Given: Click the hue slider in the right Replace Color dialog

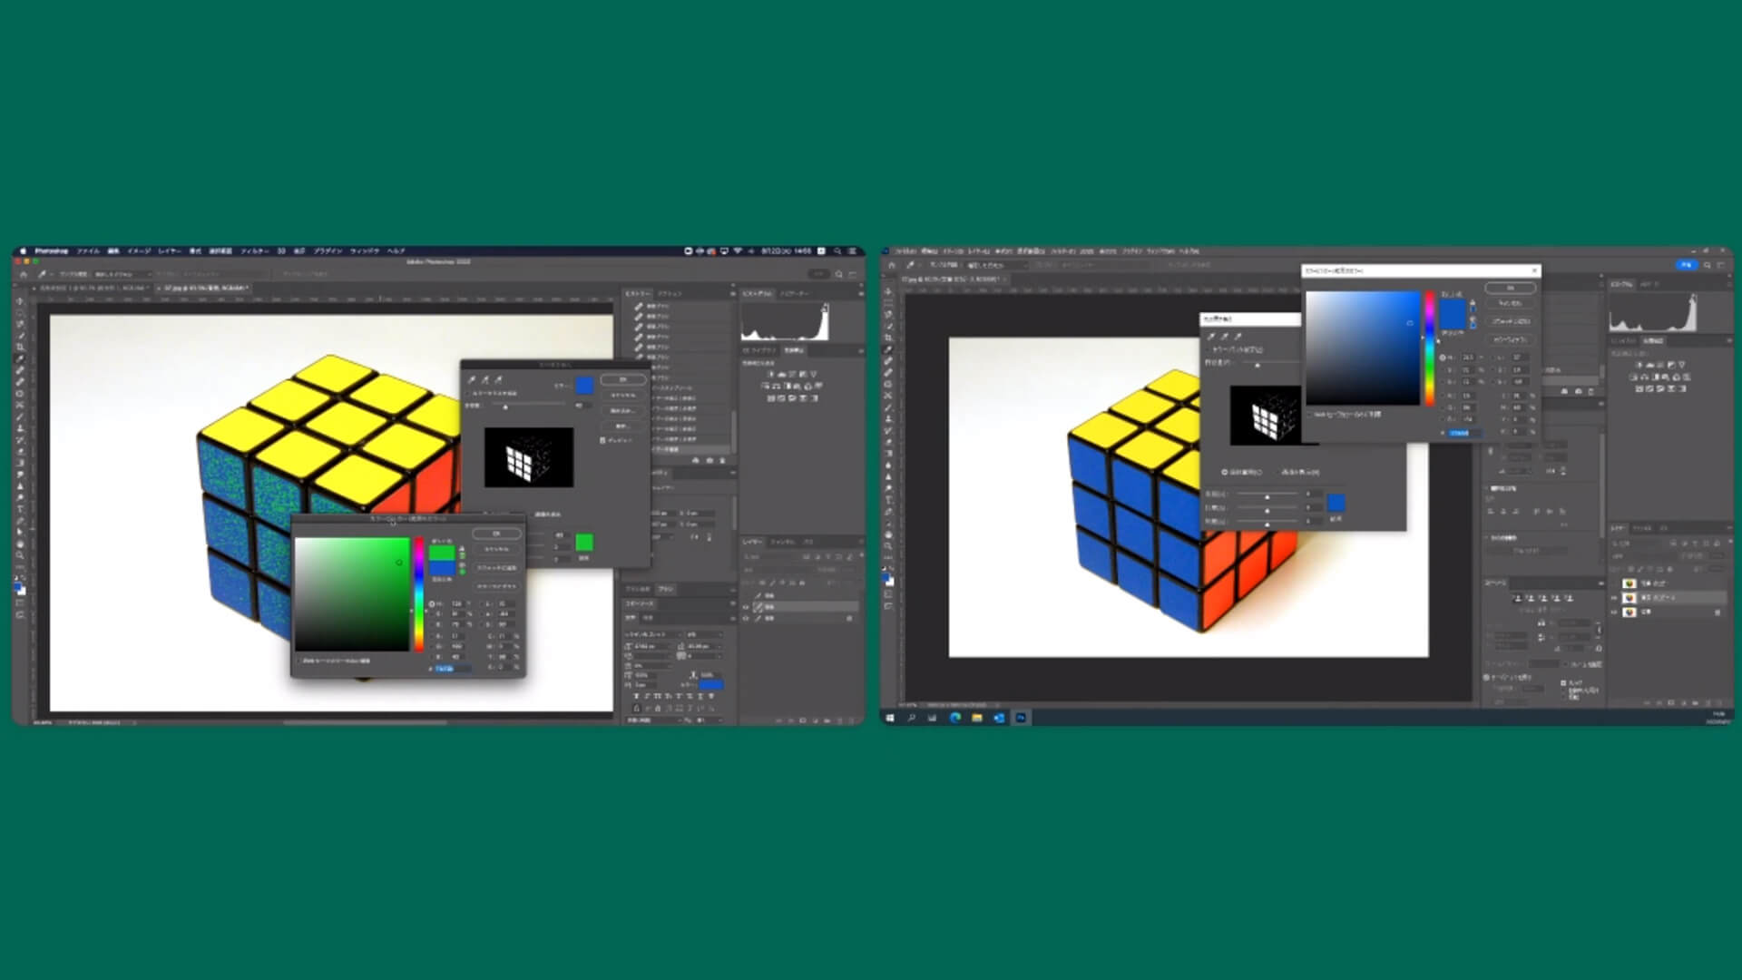Looking at the screenshot, I should point(1267,495).
